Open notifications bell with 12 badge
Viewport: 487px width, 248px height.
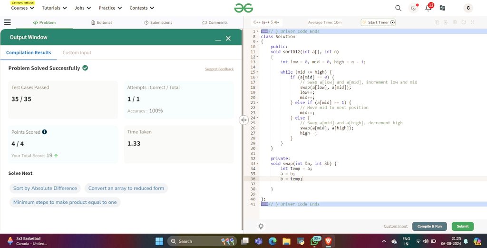(429, 8)
